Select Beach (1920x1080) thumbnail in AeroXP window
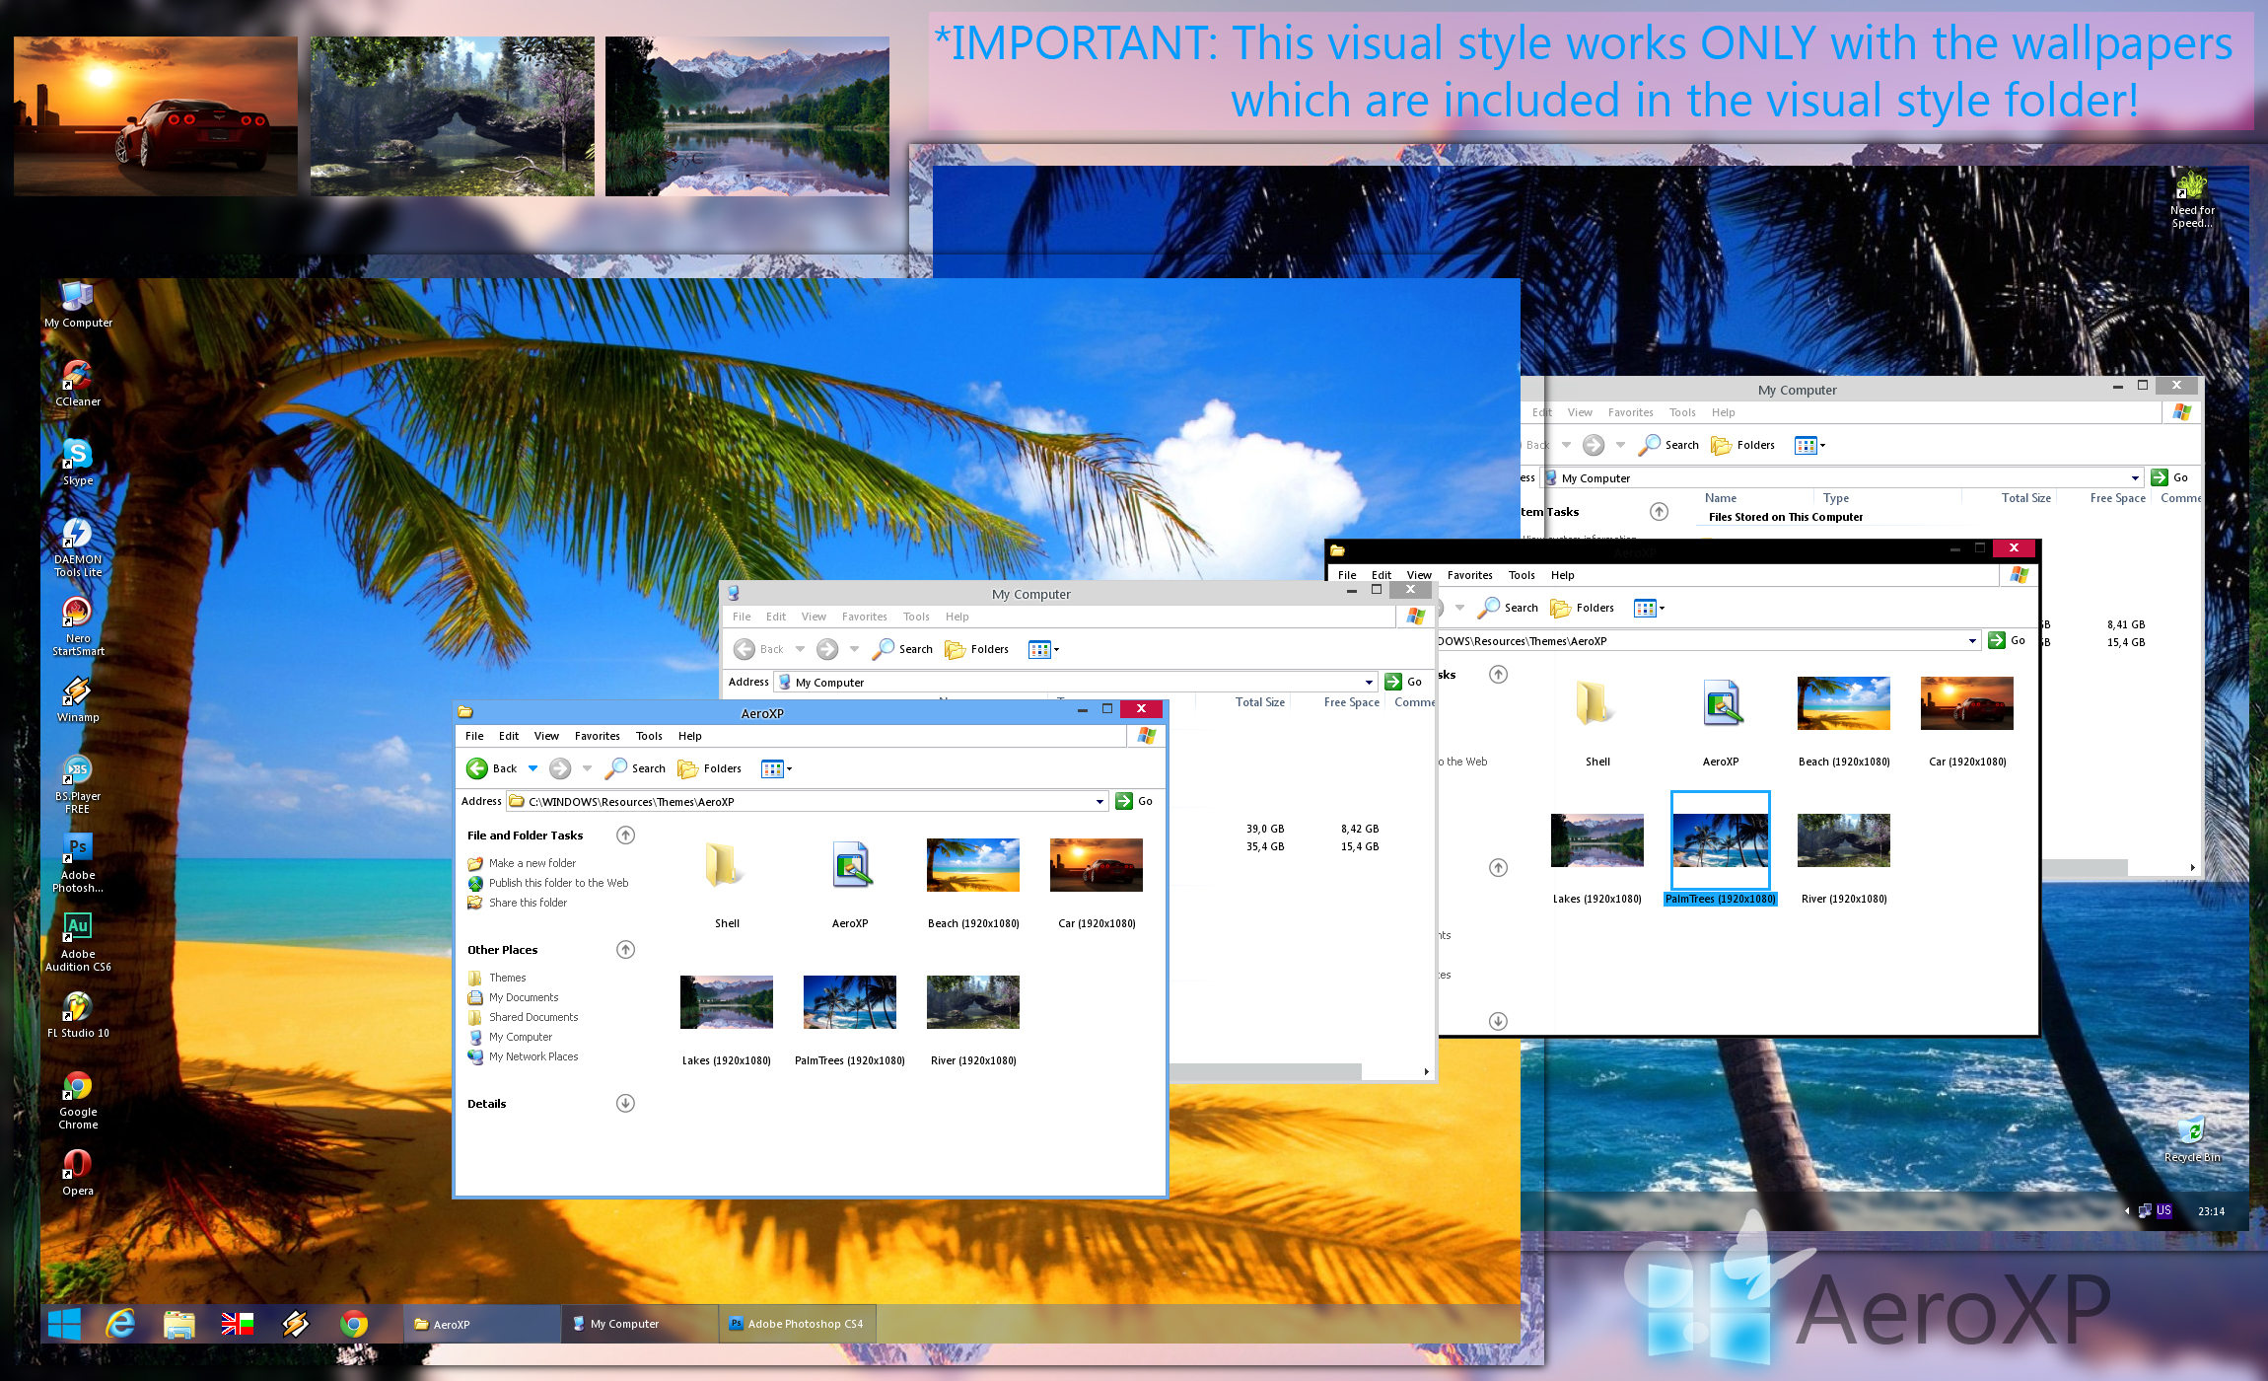 click(972, 866)
